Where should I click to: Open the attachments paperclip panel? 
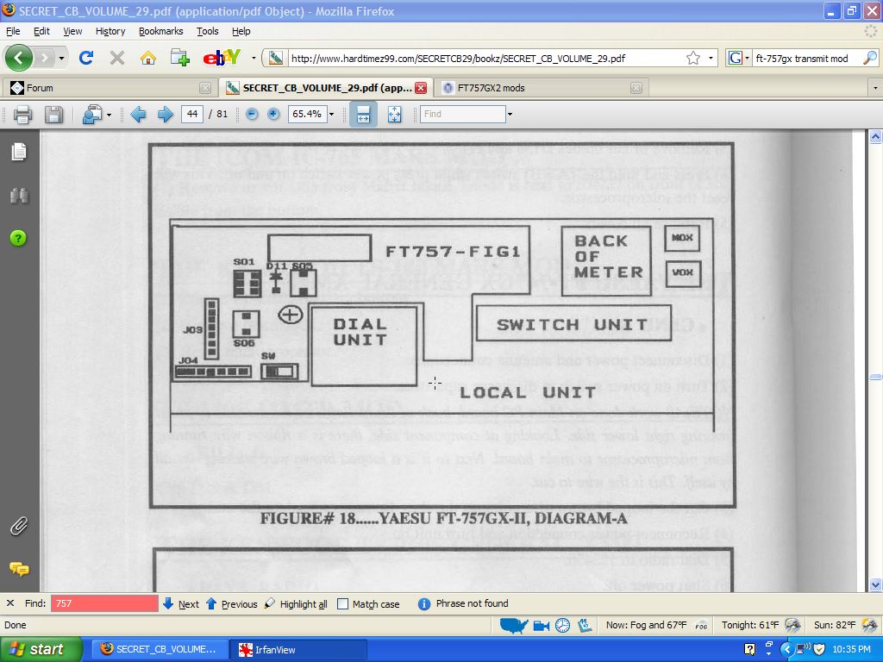click(19, 526)
